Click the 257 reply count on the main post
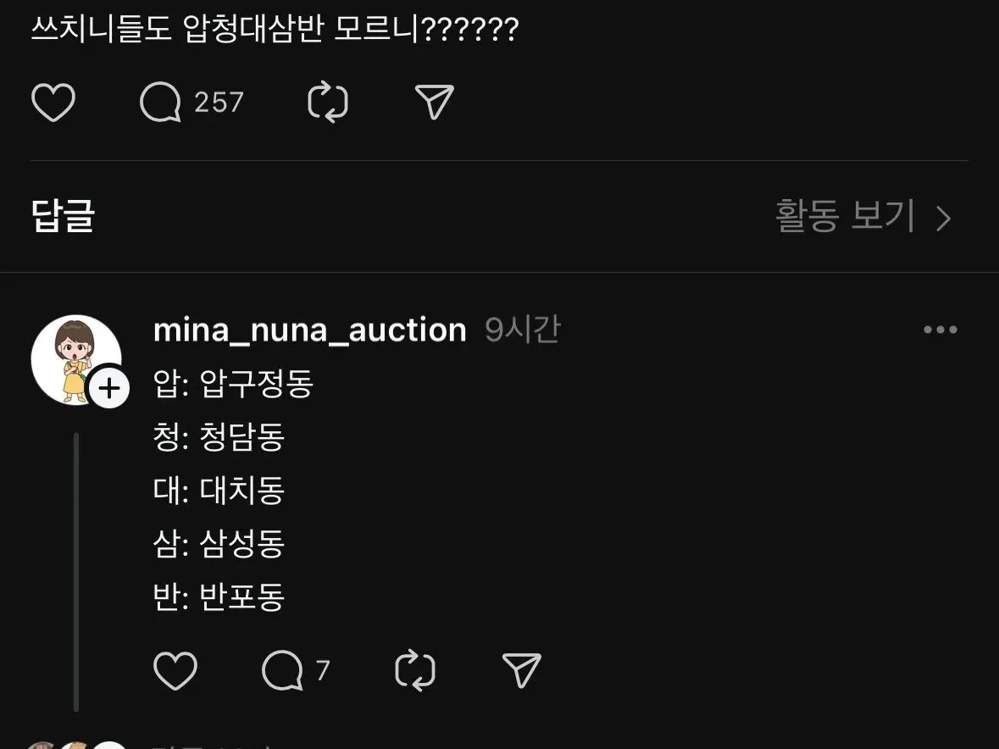 click(219, 103)
